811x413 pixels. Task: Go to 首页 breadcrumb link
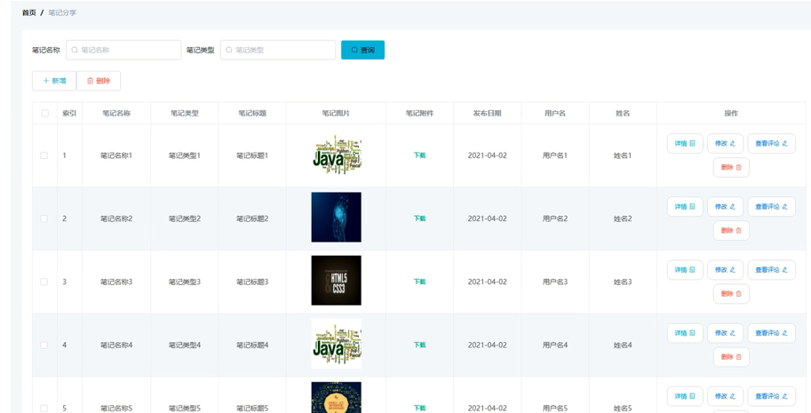tap(29, 12)
